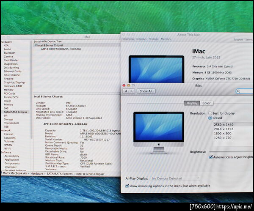Viewport: 254px width, 211px height.
Task: Click the Support link in About This Mac
Action: point(238,39)
